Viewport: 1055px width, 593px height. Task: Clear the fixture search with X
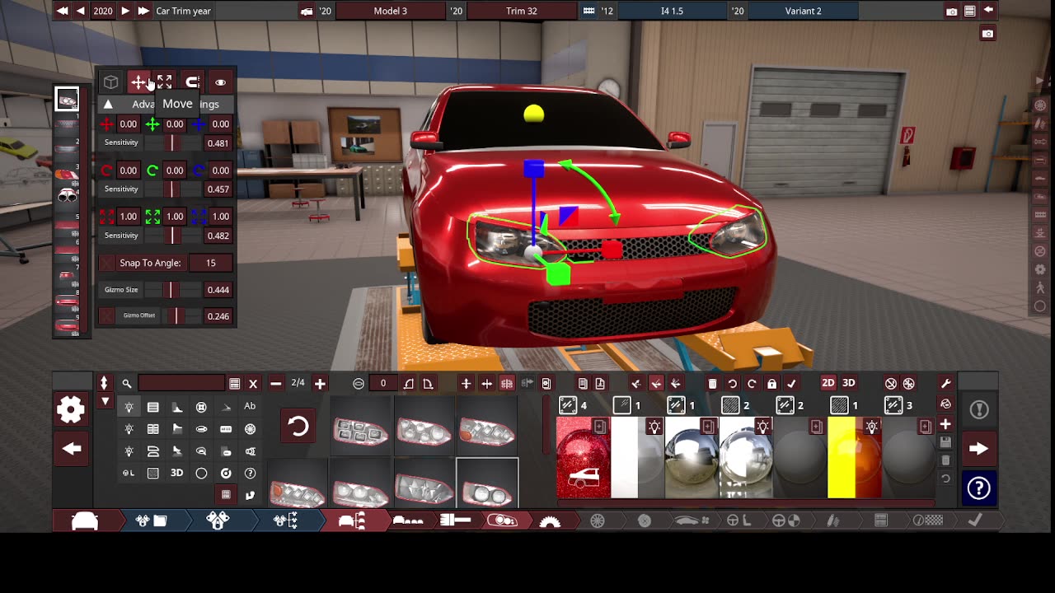coord(253,384)
